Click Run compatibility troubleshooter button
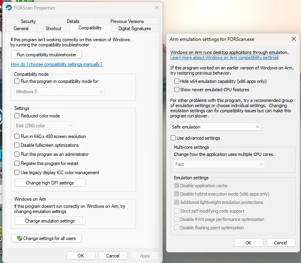This screenshot has height=263, width=301. [46, 55]
